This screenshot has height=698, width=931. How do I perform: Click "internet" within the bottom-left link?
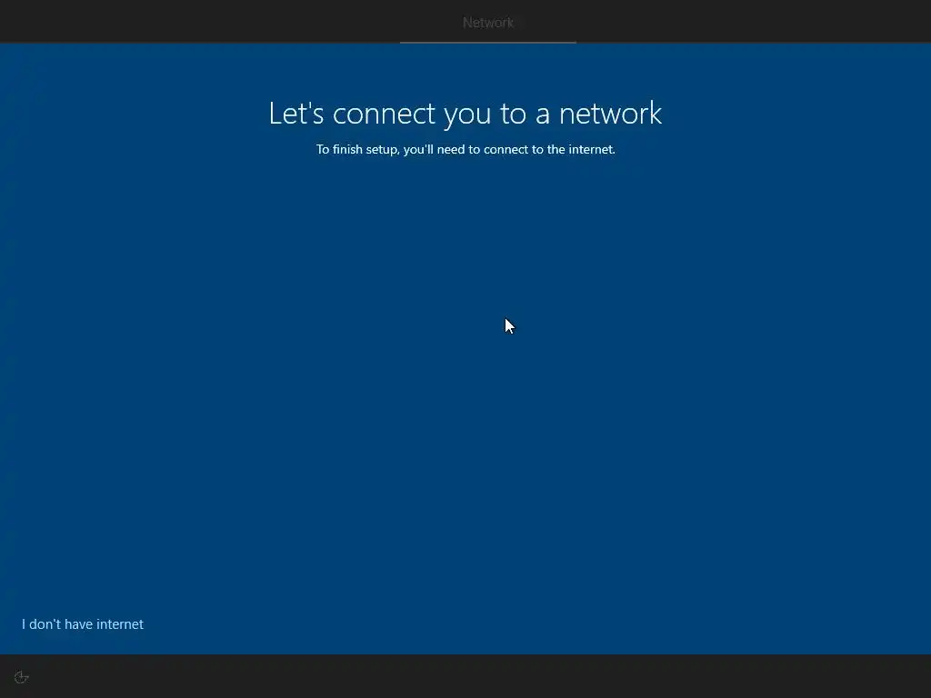coord(120,623)
